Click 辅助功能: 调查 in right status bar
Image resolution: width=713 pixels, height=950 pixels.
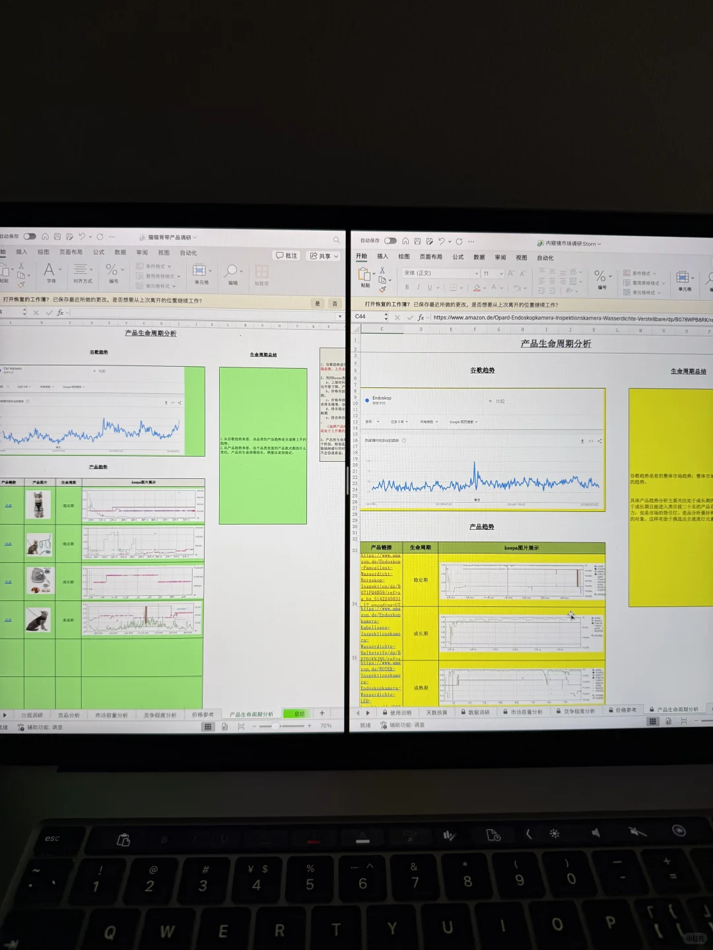point(402,725)
